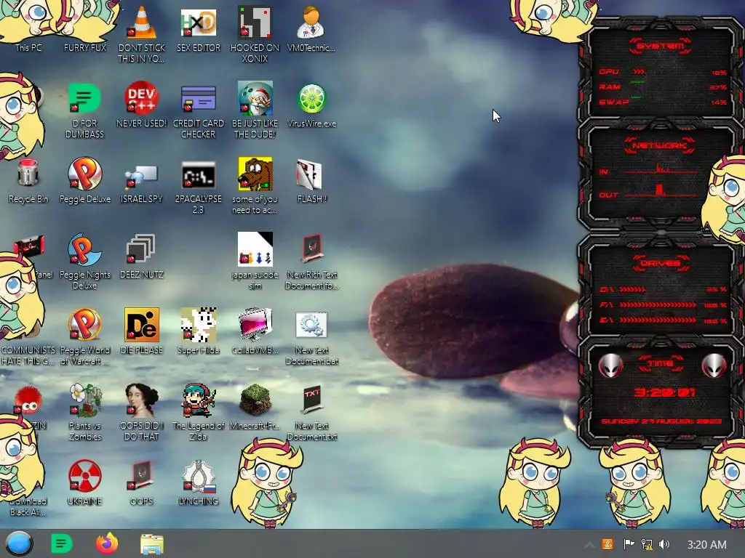Click the E:\ drive usage bar
Screen dimensions: 745x558
[663, 320]
